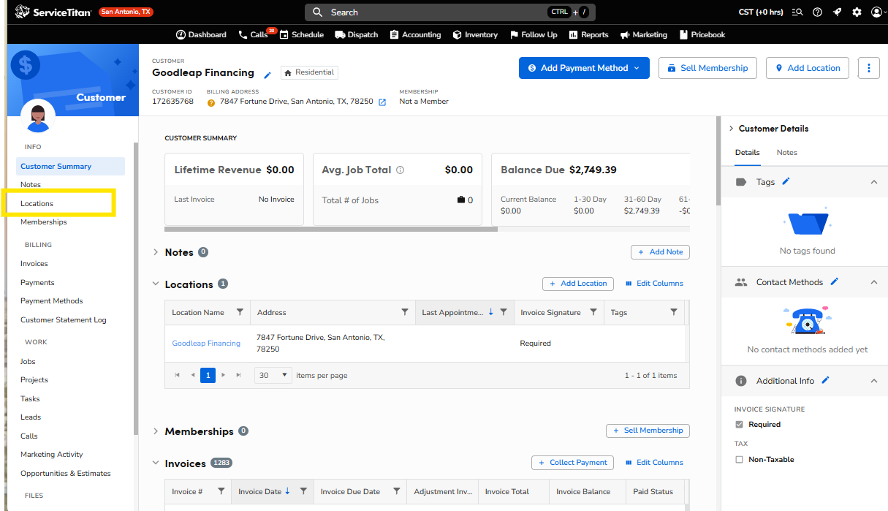Viewport: 888px width, 511px height.
Task: Edit the customer name with the pencil icon
Action: coord(267,75)
